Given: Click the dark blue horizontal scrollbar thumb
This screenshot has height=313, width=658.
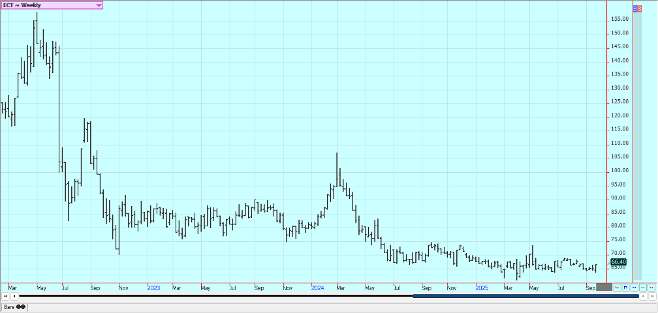Looking at the screenshot, I should [525, 296].
